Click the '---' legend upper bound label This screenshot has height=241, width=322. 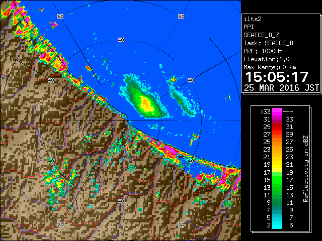pos(288,112)
